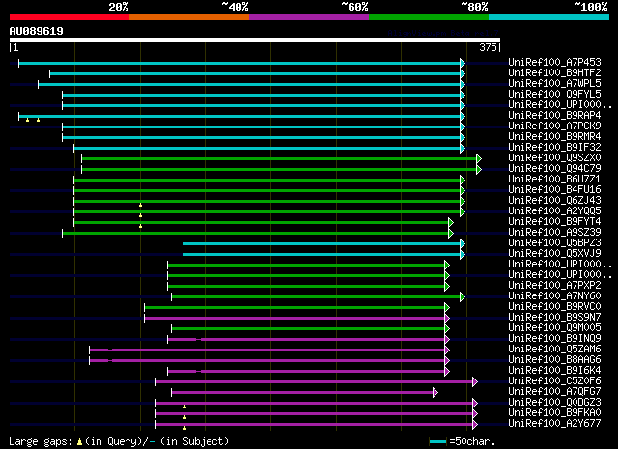Click the purple ~60% identity legend segment

309,17
